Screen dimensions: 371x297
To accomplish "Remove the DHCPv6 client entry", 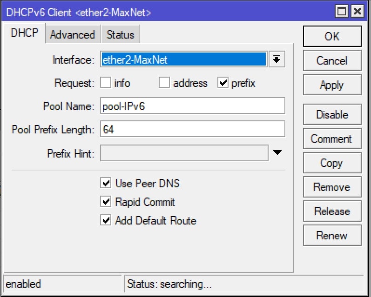I will click(332, 187).
